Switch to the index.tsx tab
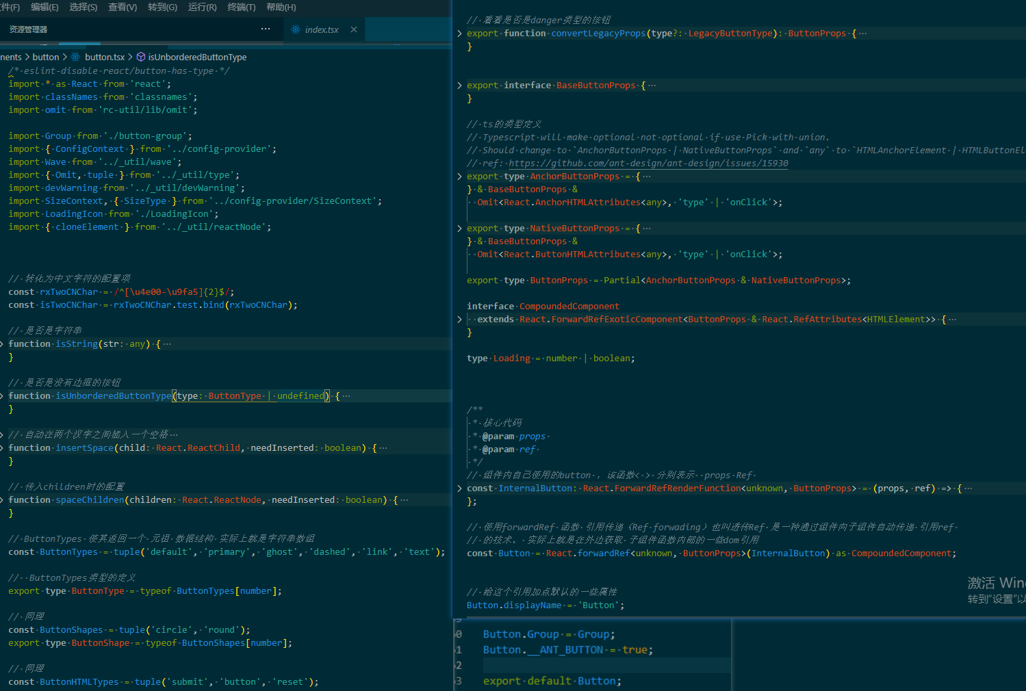This screenshot has width=1026, height=691. (x=322, y=29)
